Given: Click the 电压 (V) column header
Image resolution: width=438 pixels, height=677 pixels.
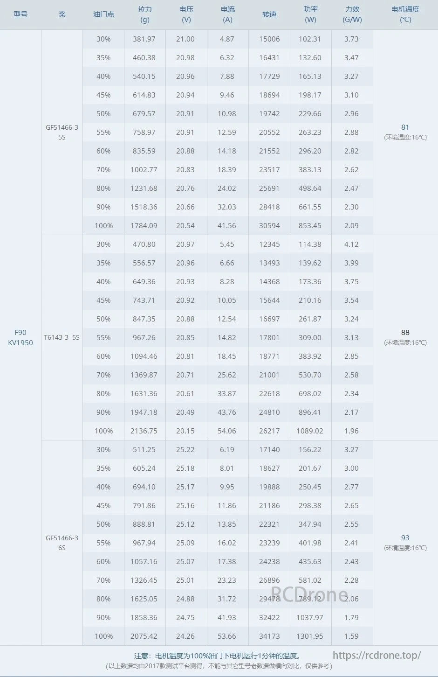Looking at the screenshot, I should pos(186,14).
